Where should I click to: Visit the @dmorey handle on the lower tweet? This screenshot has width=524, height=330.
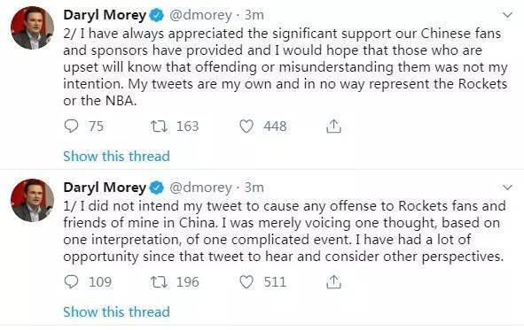(x=200, y=188)
